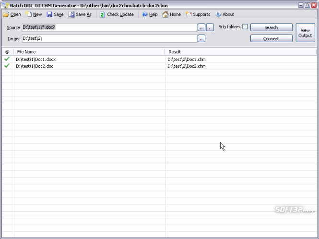The height and width of the screenshot is (239, 319).
Task: Focus the Source path input field
Action: (110, 27)
